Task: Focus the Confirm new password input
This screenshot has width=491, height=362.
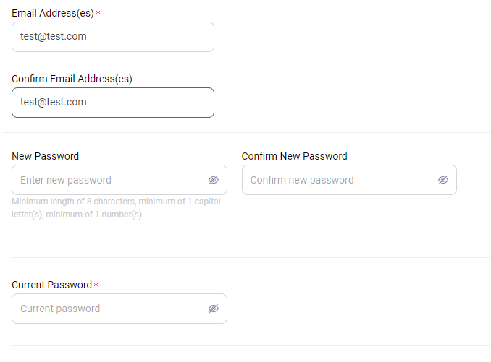Action: tap(349, 180)
